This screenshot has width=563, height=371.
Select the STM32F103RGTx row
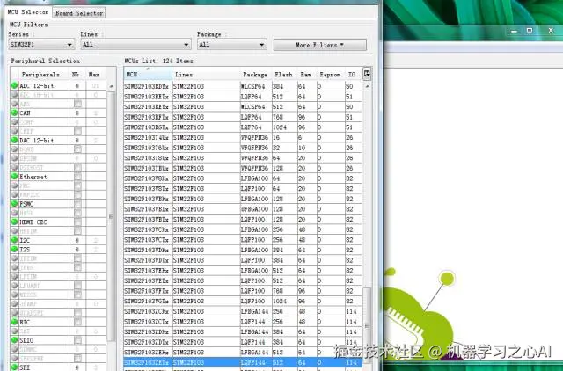click(243, 127)
